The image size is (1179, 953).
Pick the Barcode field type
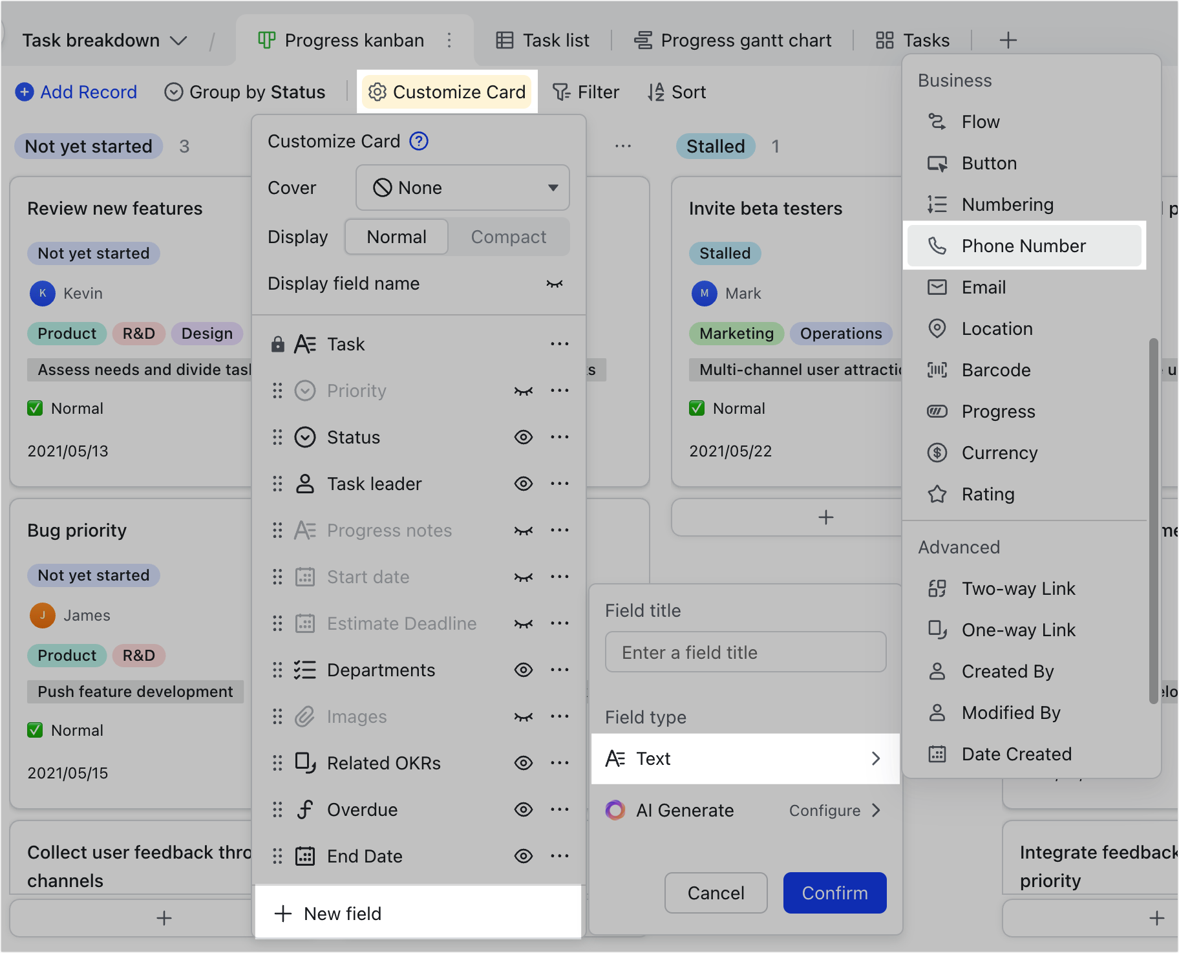[995, 370]
